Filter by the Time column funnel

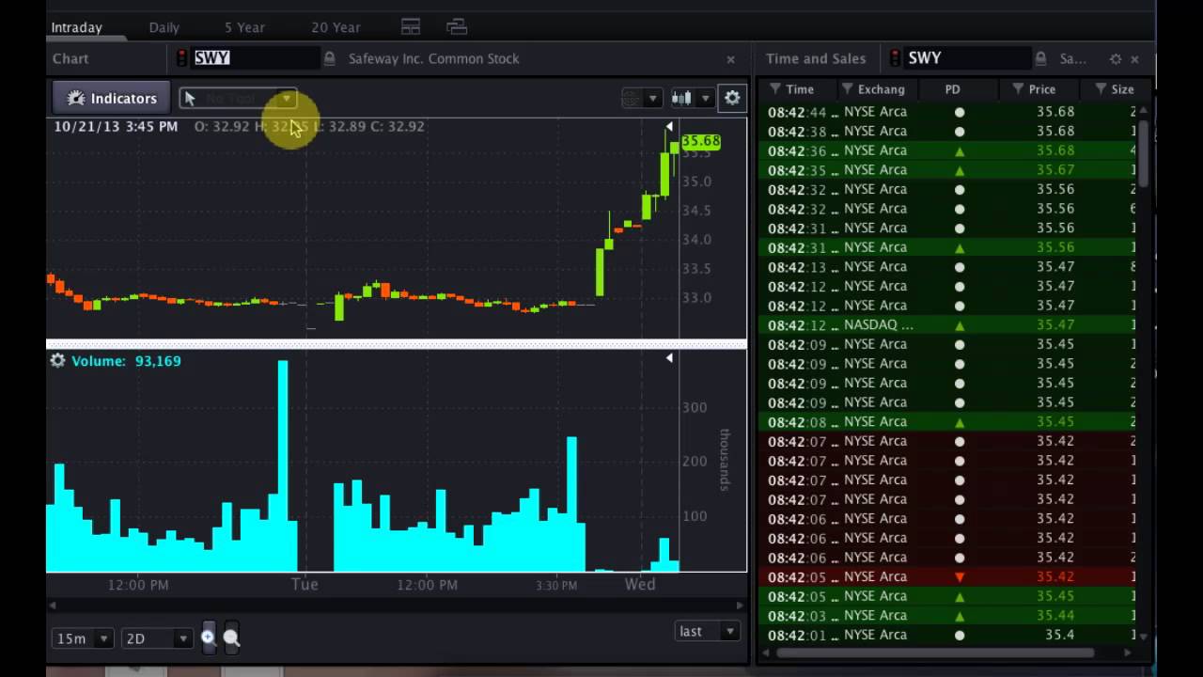775,88
